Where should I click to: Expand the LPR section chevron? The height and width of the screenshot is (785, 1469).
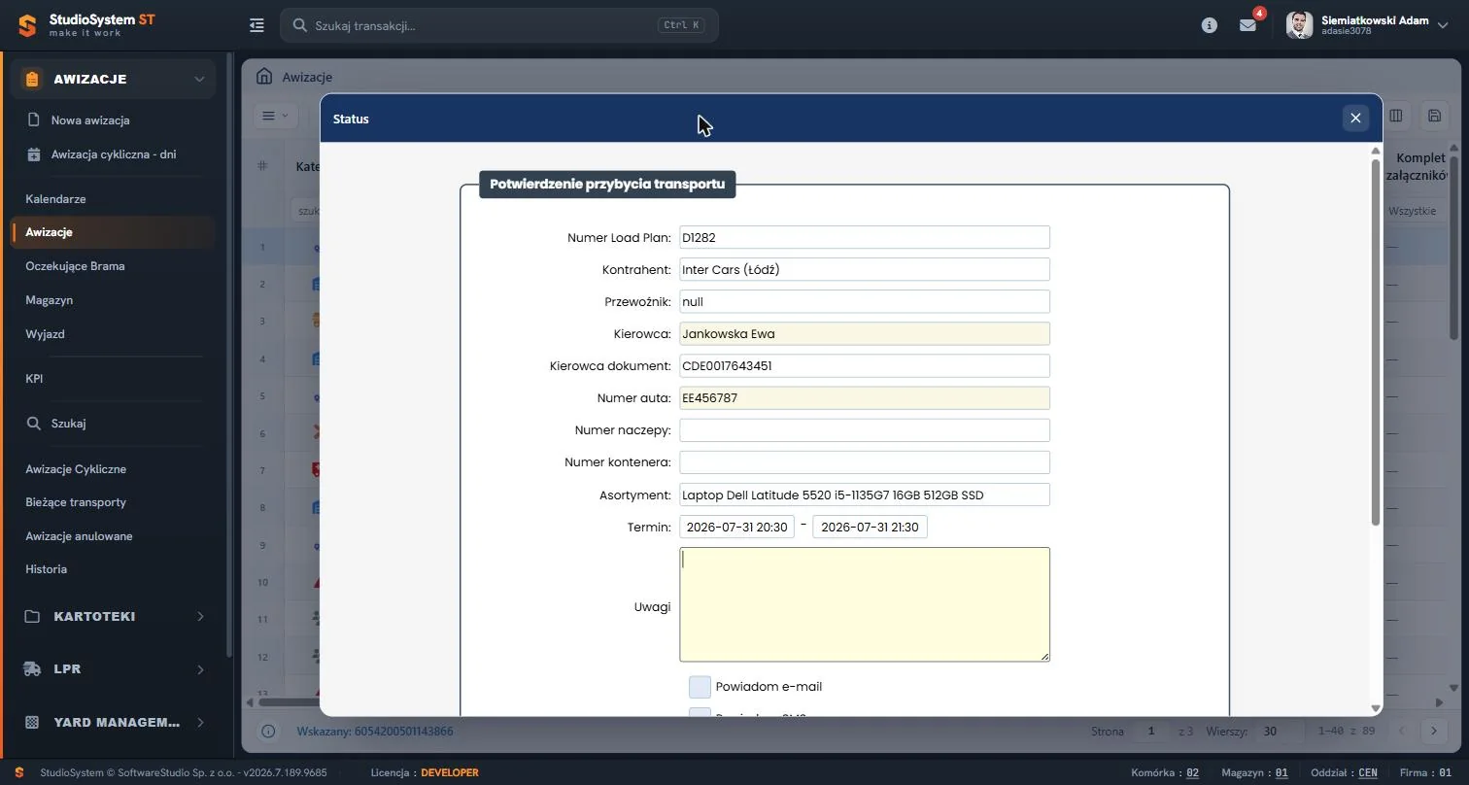click(x=200, y=668)
